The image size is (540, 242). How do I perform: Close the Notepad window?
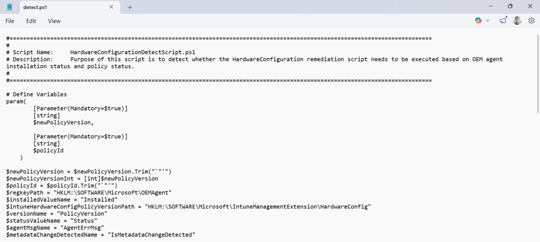(x=530, y=7)
